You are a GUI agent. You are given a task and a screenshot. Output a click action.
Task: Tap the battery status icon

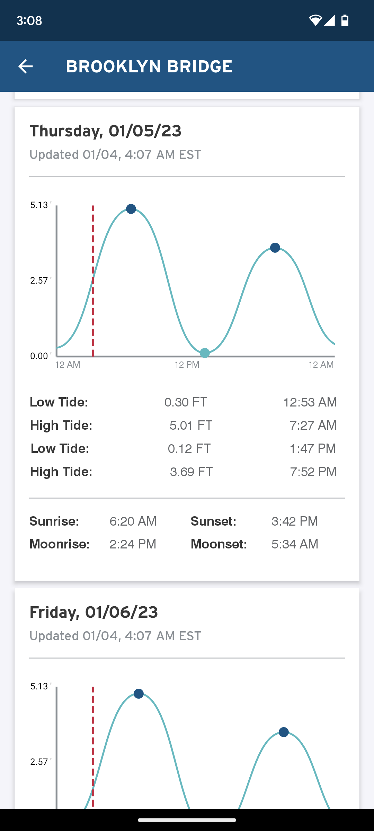point(345,20)
